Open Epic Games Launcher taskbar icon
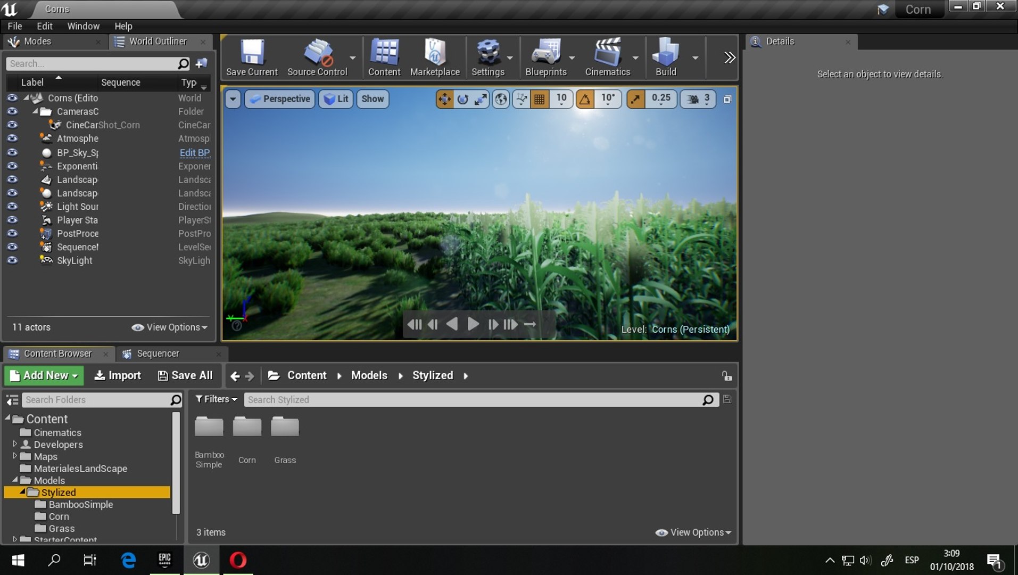1018x575 pixels. pyautogui.click(x=165, y=560)
